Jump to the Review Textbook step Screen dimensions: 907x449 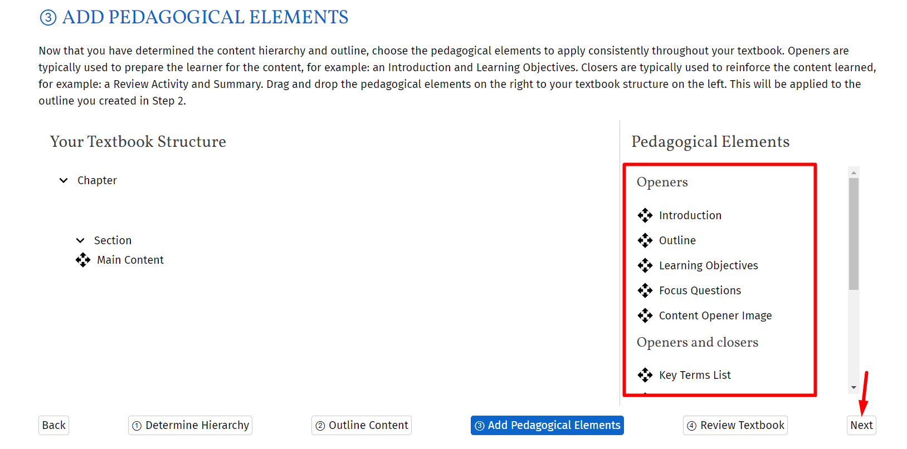735,425
